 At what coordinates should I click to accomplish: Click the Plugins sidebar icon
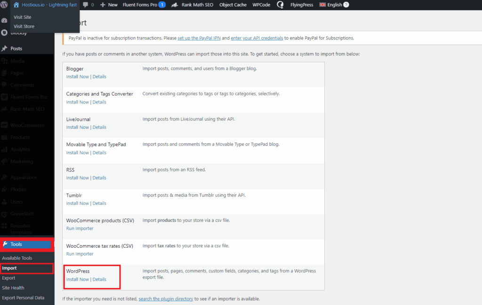click(x=5, y=189)
